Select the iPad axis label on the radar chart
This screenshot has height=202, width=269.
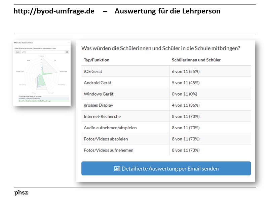coord(54,60)
